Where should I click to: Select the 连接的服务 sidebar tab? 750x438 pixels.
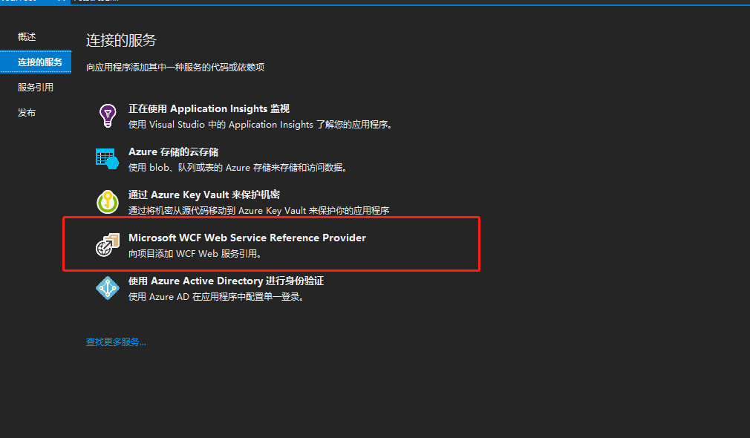pyautogui.click(x=36, y=62)
